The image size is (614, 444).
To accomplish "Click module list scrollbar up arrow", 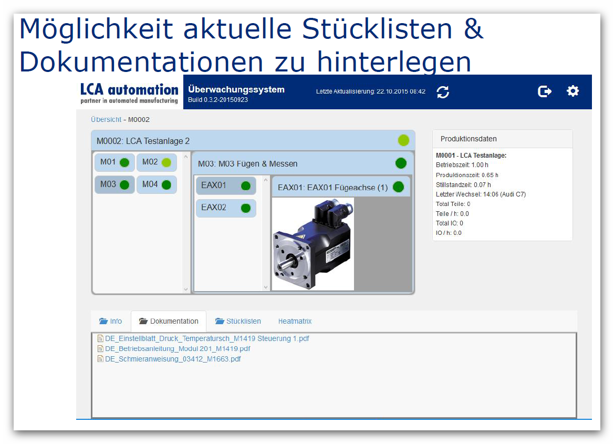I will coord(186,157).
